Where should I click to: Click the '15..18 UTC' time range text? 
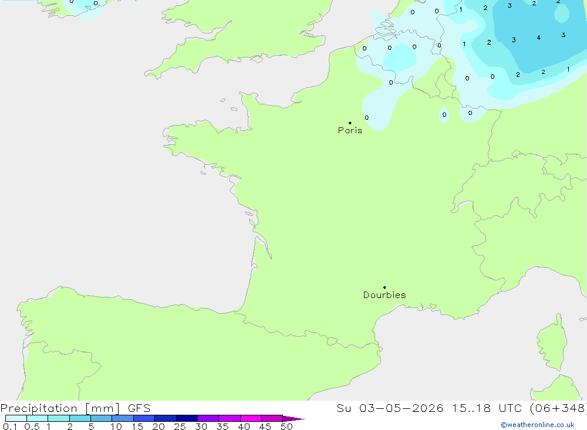[x=487, y=408]
